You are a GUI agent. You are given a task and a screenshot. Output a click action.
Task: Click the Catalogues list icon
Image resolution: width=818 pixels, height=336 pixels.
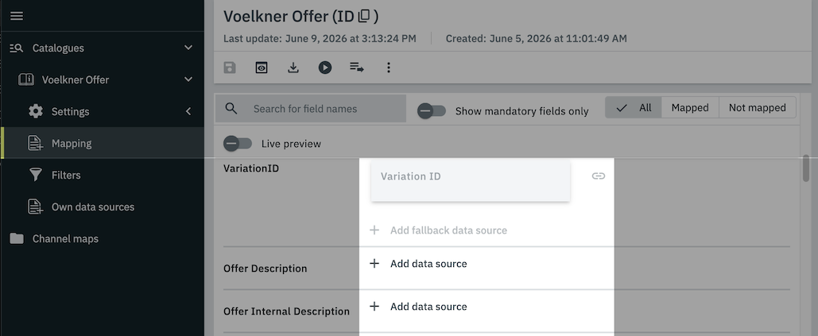tap(17, 48)
